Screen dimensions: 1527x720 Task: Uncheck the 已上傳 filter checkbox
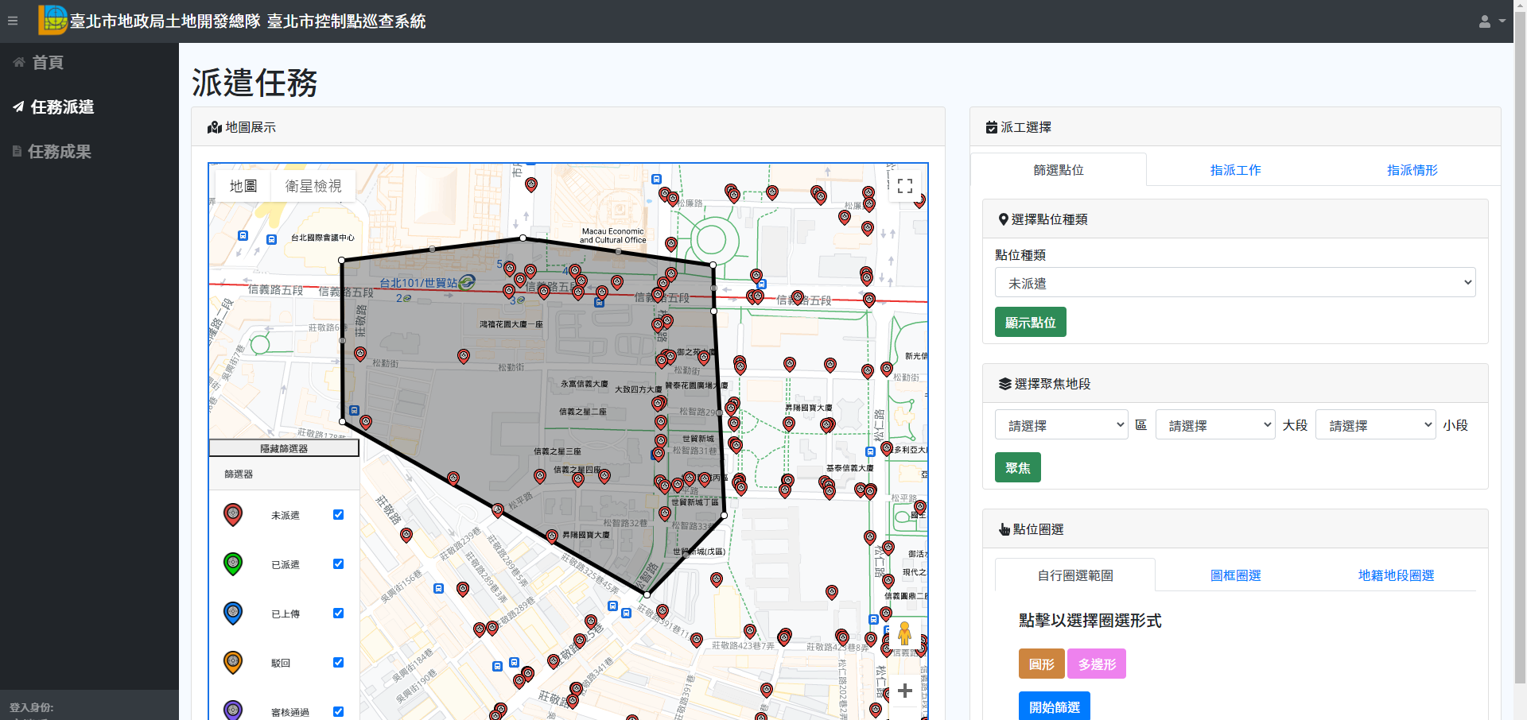point(338,614)
